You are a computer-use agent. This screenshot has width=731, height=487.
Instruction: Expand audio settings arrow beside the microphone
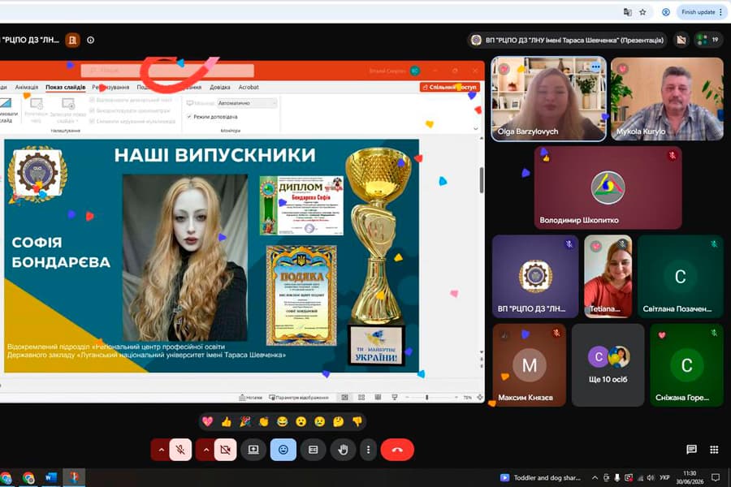[x=161, y=450]
